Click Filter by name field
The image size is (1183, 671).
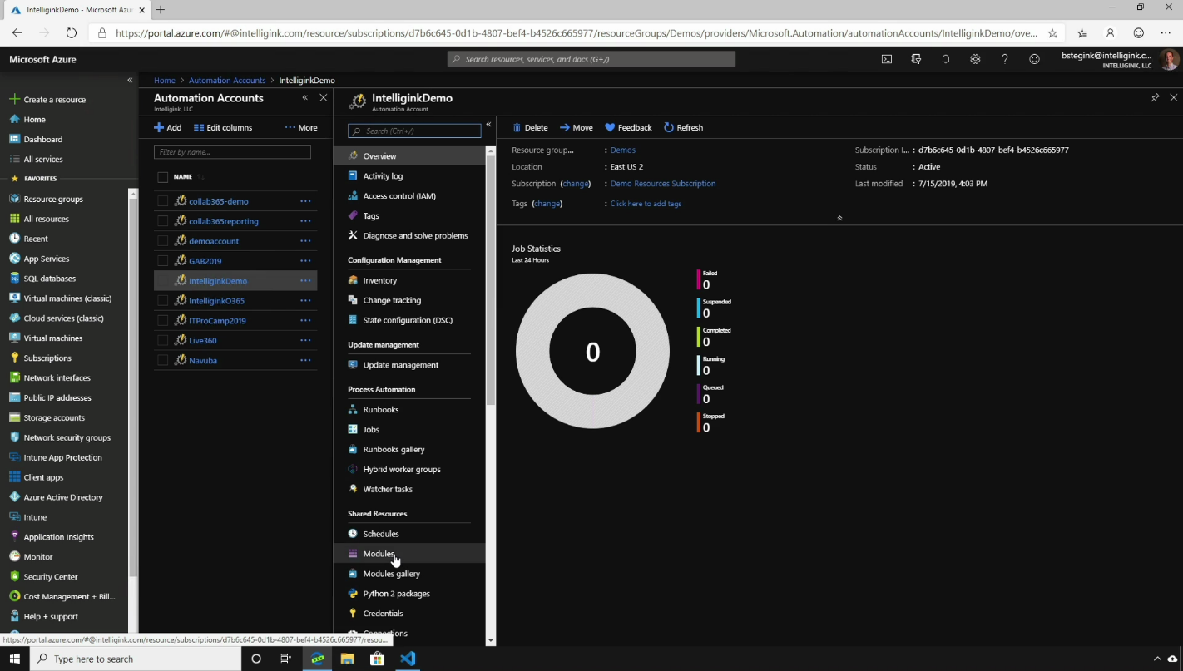(x=232, y=152)
